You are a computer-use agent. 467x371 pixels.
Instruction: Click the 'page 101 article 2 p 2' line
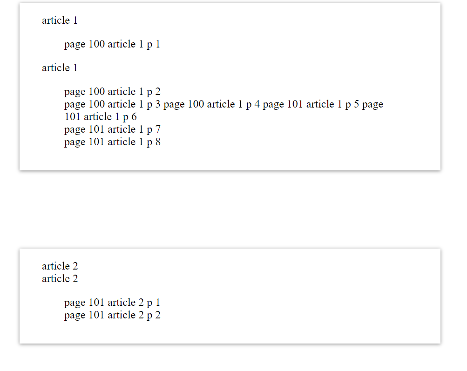point(112,315)
